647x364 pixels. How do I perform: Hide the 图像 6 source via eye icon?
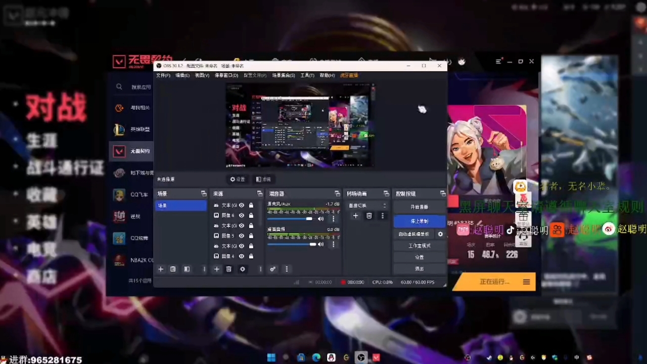(242, 215)
